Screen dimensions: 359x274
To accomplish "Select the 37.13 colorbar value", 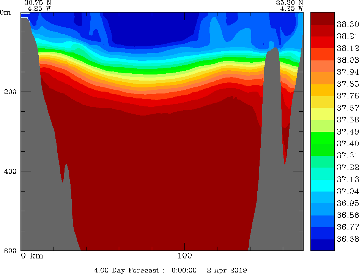I will coord(348,179).
